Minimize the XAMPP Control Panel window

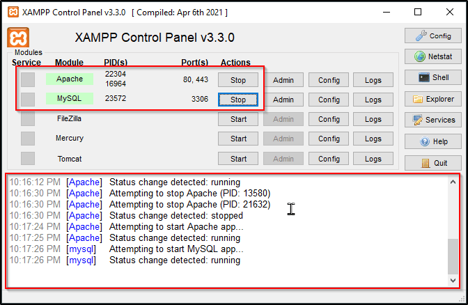click(387, 13)
